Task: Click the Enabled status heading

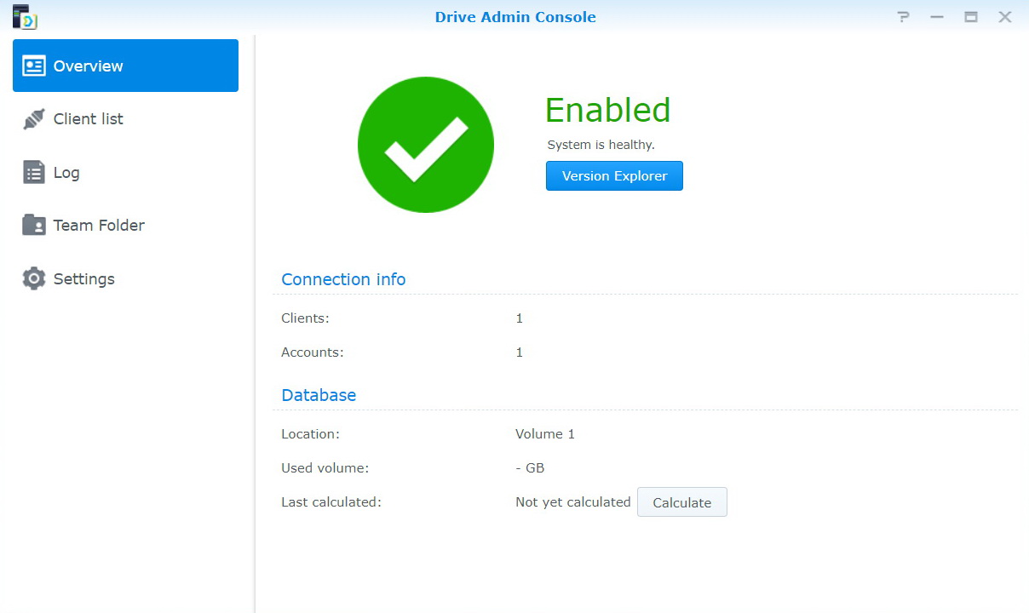Action: click(x=607, y=111)
